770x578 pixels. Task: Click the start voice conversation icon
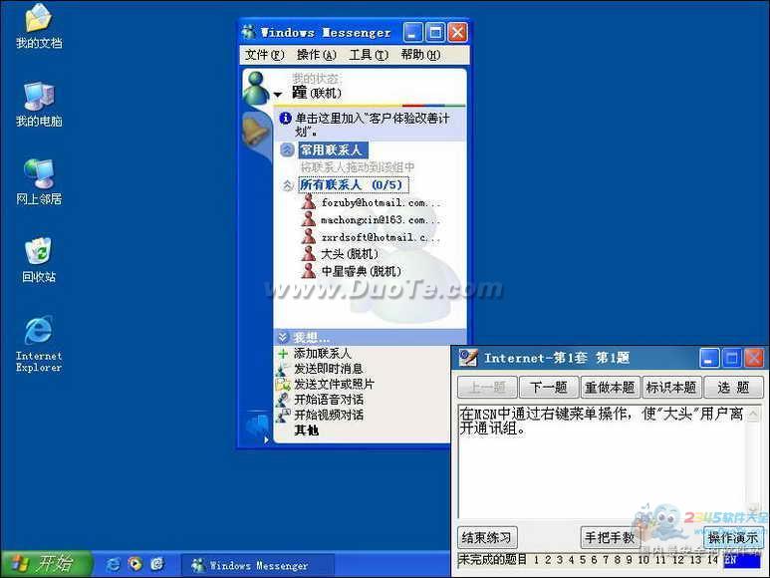[x=283, y=400]
